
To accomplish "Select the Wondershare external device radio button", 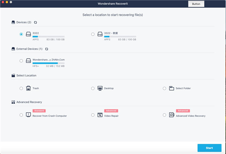I will click(21, 61).
